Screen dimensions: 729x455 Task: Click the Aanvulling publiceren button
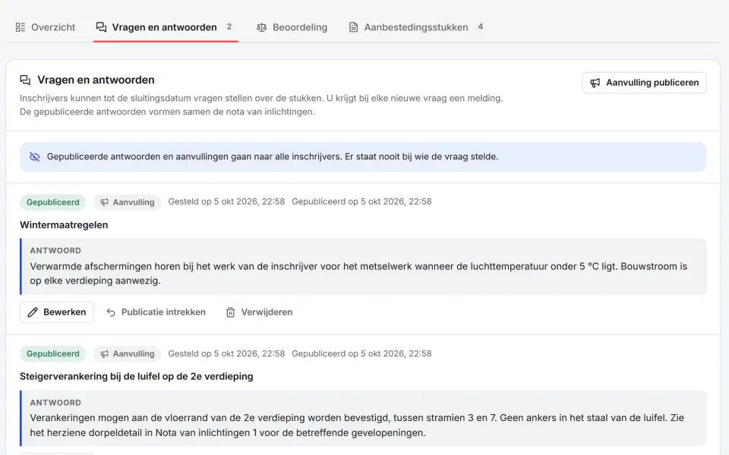tap(644, 83)
